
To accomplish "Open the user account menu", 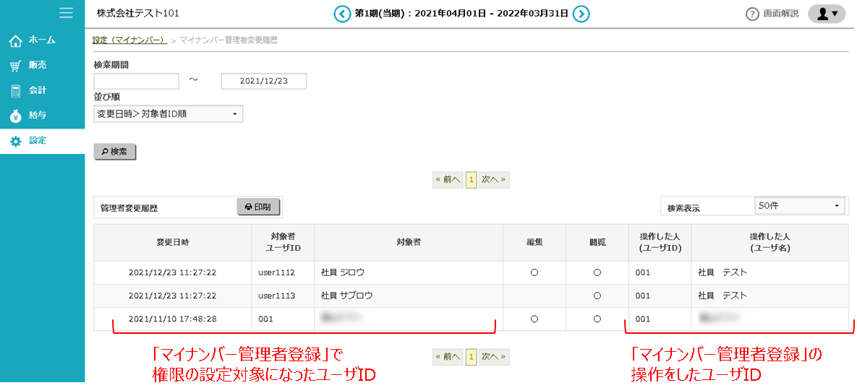I will 826,14.
